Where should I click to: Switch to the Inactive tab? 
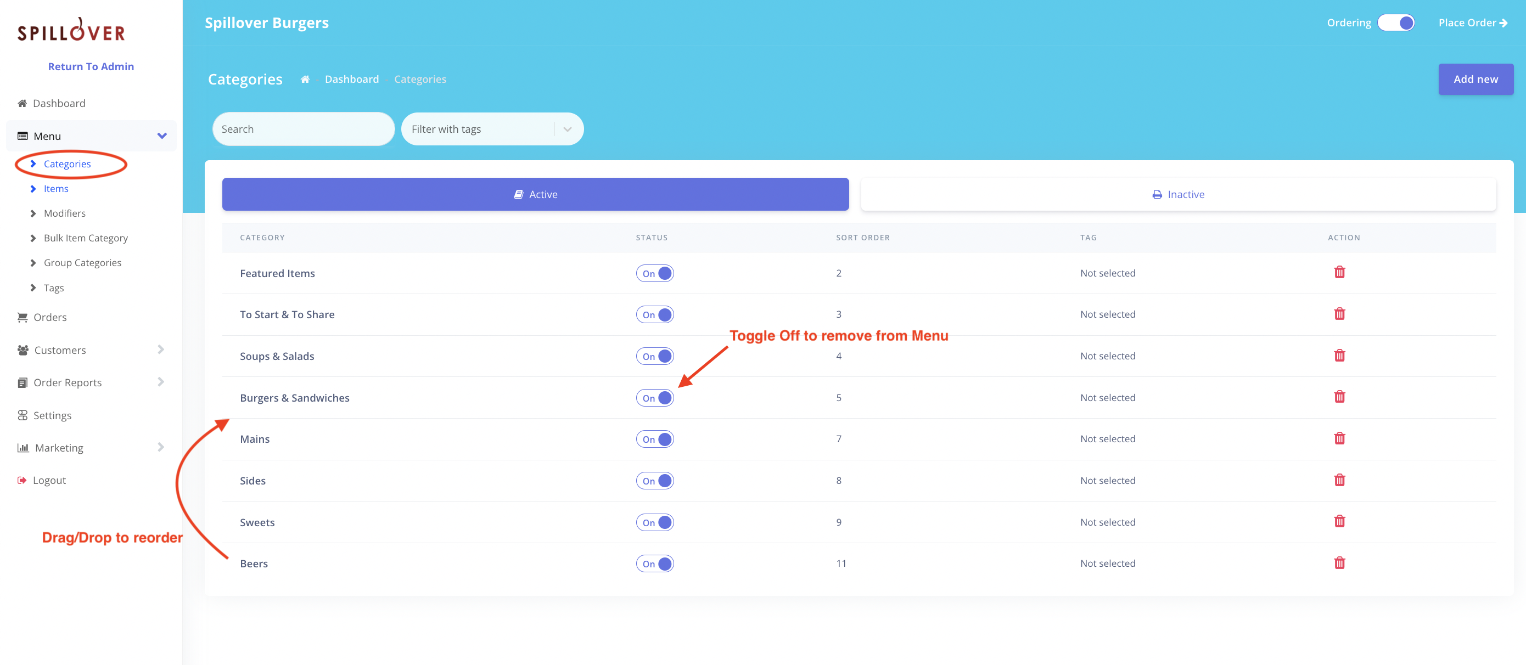[x=1179, y=194]
